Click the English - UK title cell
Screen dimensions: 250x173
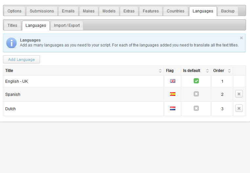click(x=83, y=81)
